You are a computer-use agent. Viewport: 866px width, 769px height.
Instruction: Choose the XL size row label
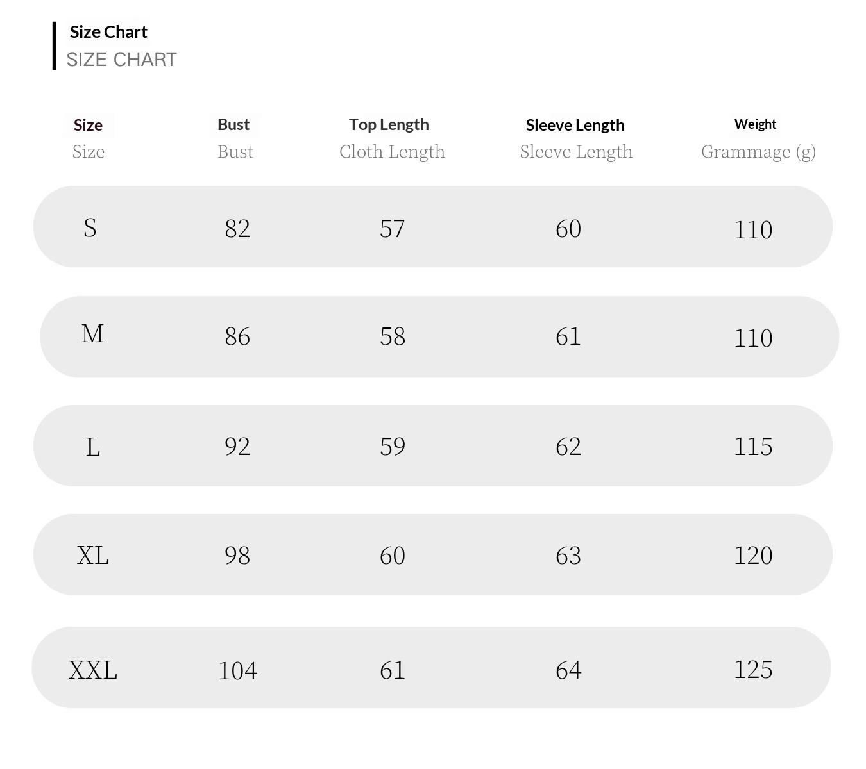pos(93,555)
